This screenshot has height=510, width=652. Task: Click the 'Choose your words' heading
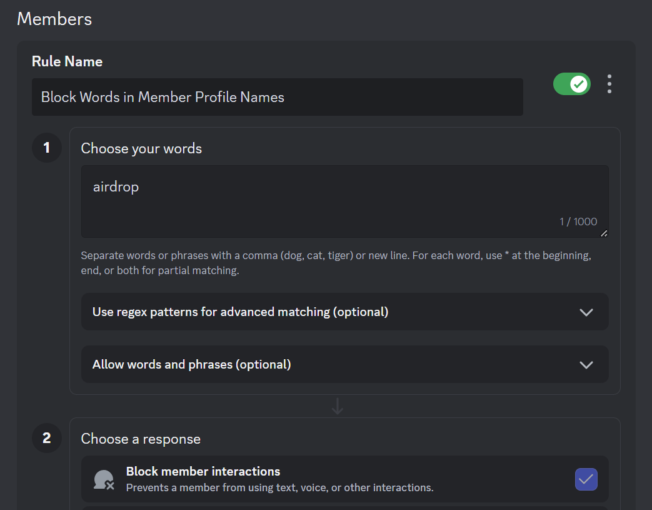click(141, 148)
